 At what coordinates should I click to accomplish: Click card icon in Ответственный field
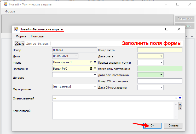point(180,98)
